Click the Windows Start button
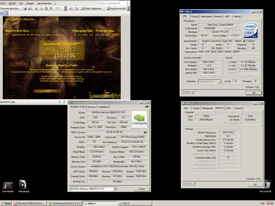 pos(6,203)
